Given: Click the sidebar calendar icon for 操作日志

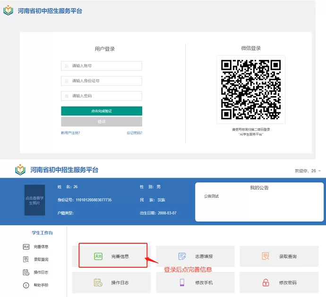Looking at the screenshot, I should tap(26, 272).
